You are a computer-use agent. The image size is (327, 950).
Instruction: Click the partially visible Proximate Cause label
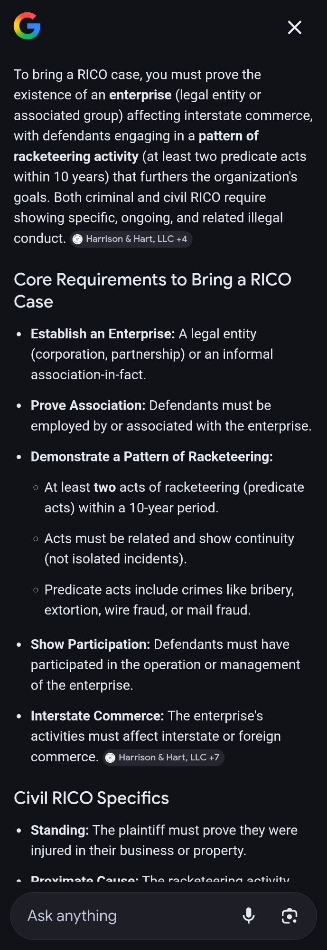[x=84, y=879]
